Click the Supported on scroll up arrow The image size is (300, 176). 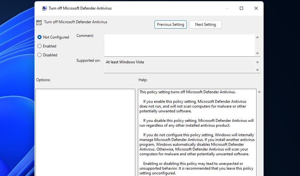[257, 62]
